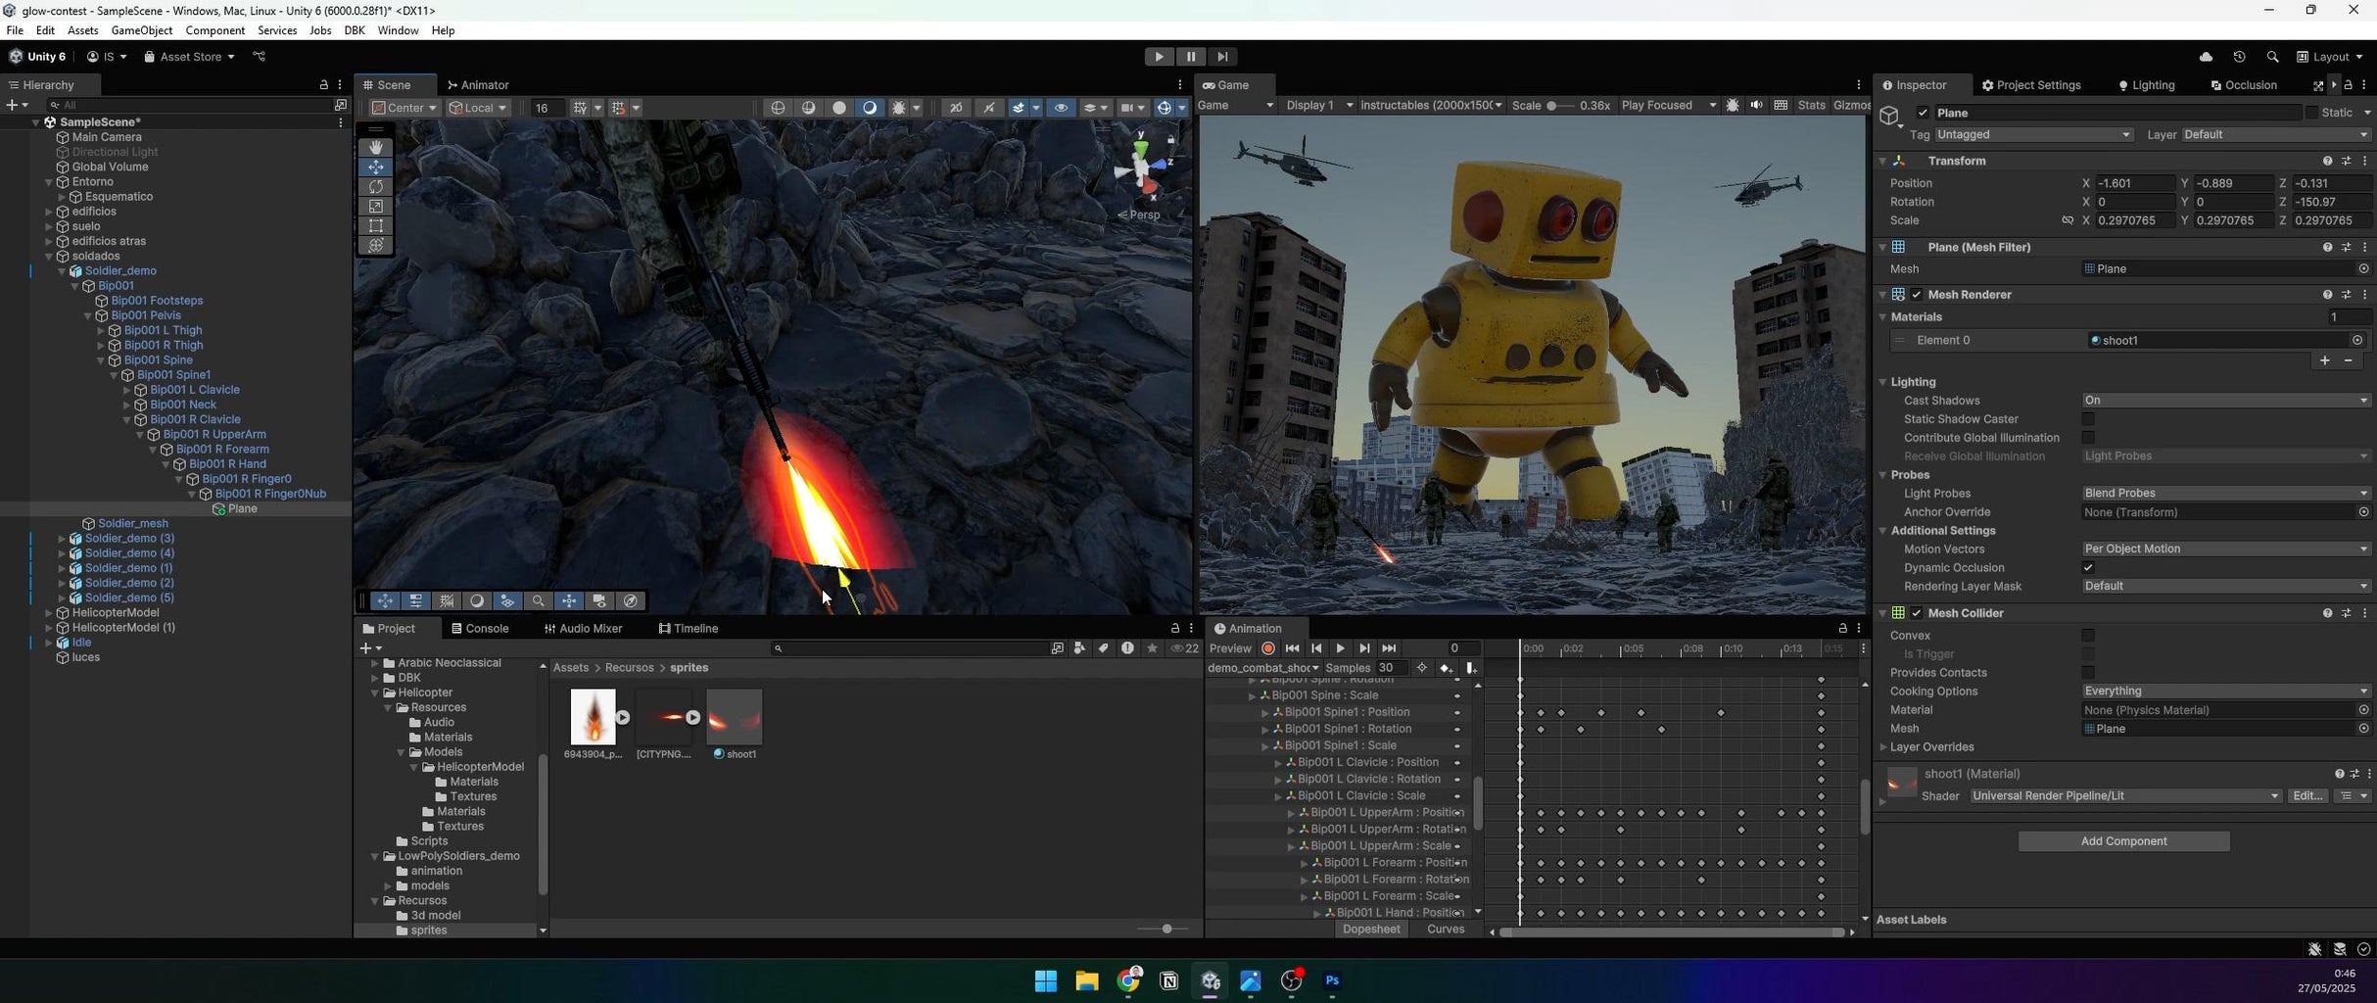Select the Move tool in Scene toolbar
Screen dimensions: 2377x1003
[x=376, y=167]
